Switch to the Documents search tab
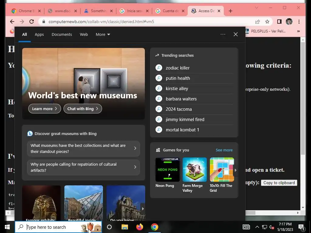The image size is (311, 233). click(62, 35)
